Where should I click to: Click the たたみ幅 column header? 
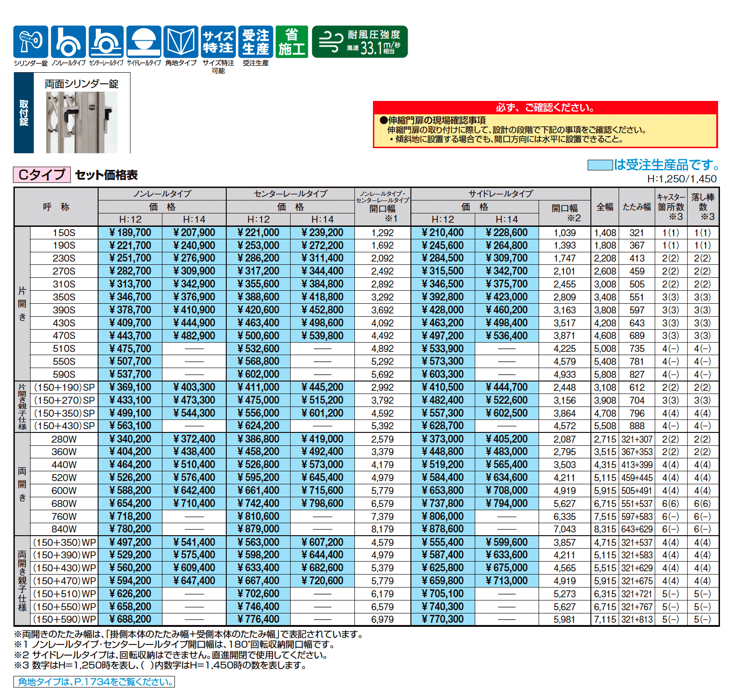(x=637, y=207)
